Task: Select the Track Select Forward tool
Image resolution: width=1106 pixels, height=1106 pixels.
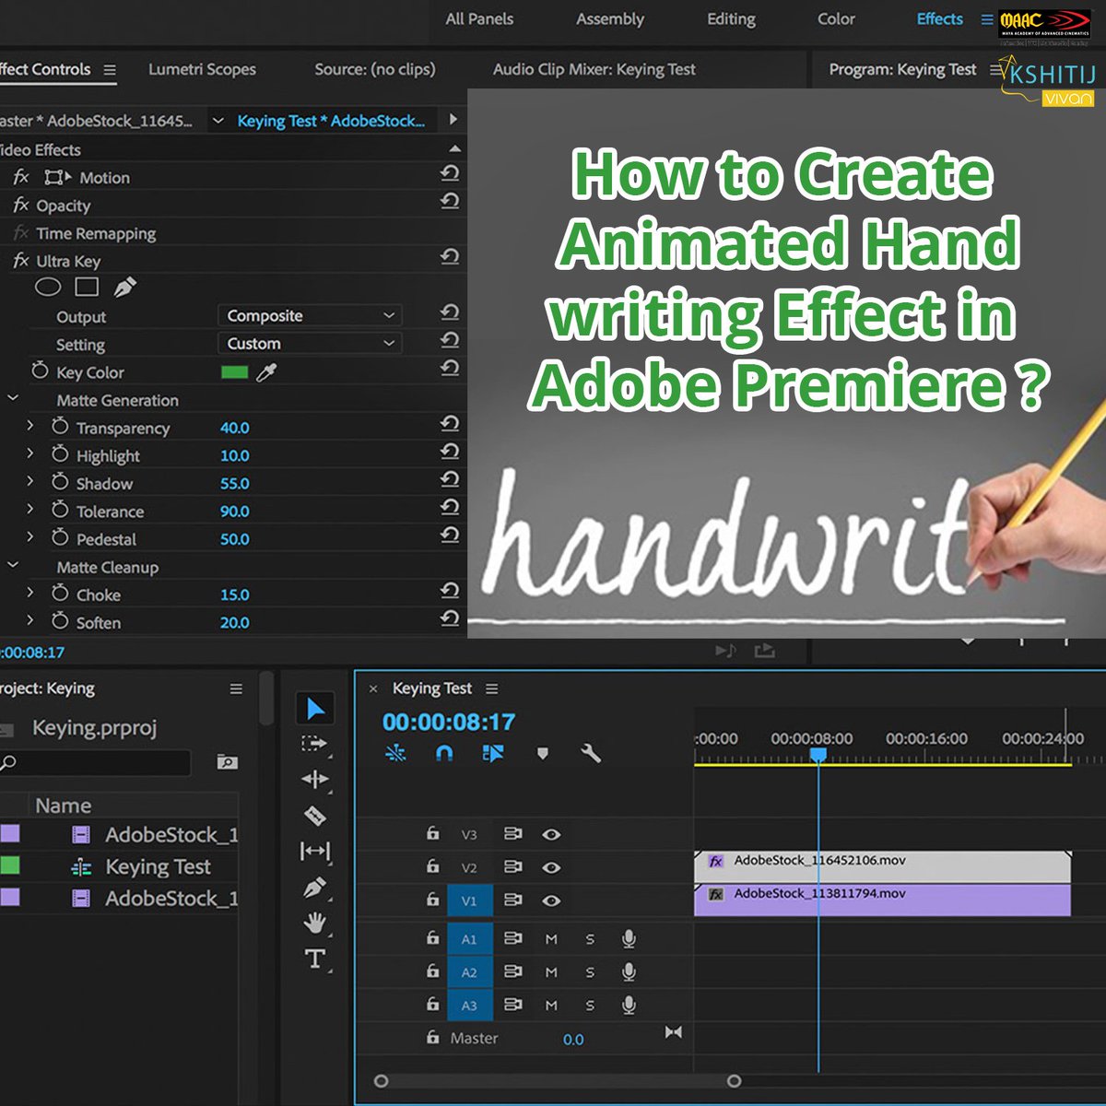Action: click(x=314, y=743)
